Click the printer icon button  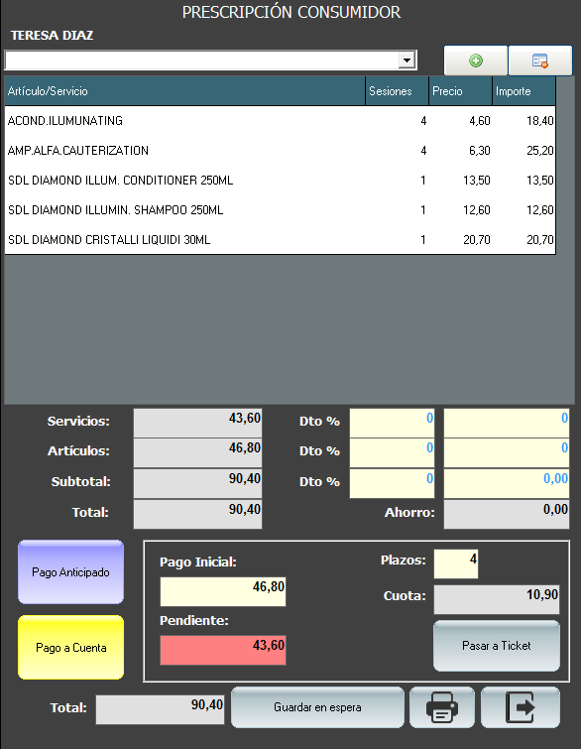[442, 707]
